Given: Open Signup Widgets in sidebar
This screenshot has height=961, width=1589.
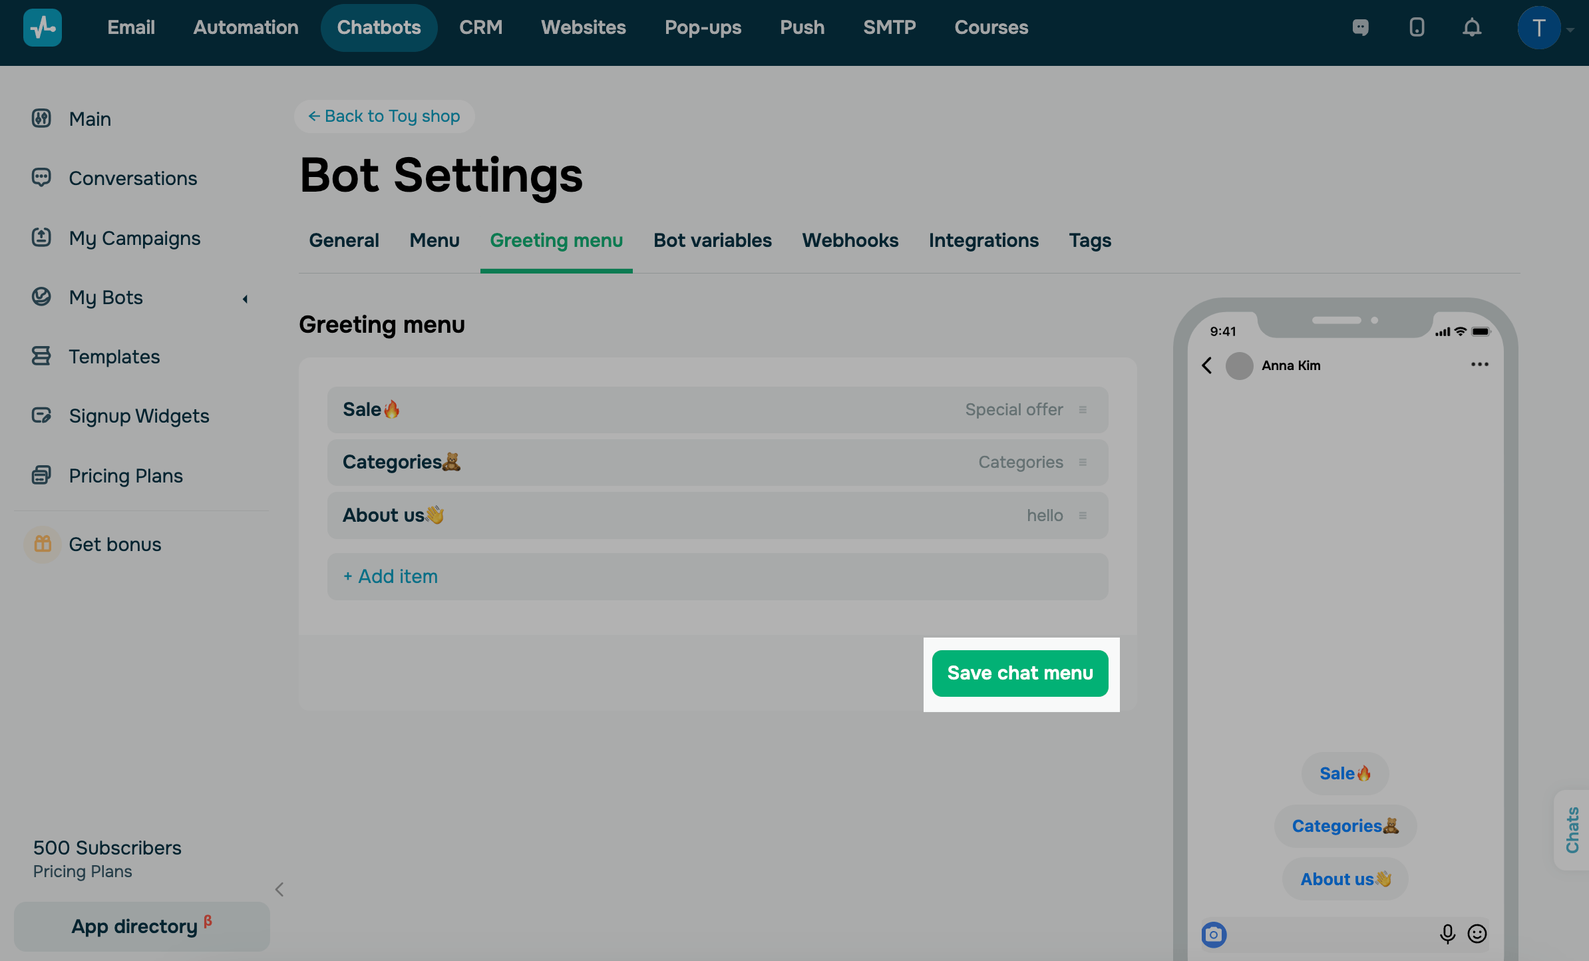Looking at the screenshot, I should point(138,416).
